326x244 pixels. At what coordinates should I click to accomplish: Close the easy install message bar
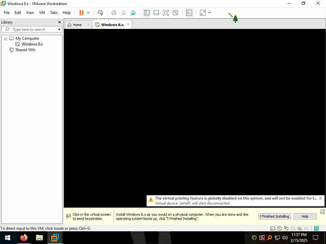pyautogui.click(x=322, y=211)
